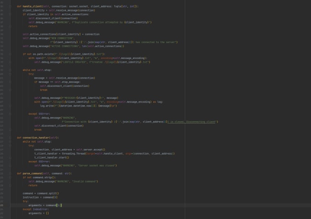Click the 'Invalid command' string
This screenshot has height=219, width=311.
point(85,182)
